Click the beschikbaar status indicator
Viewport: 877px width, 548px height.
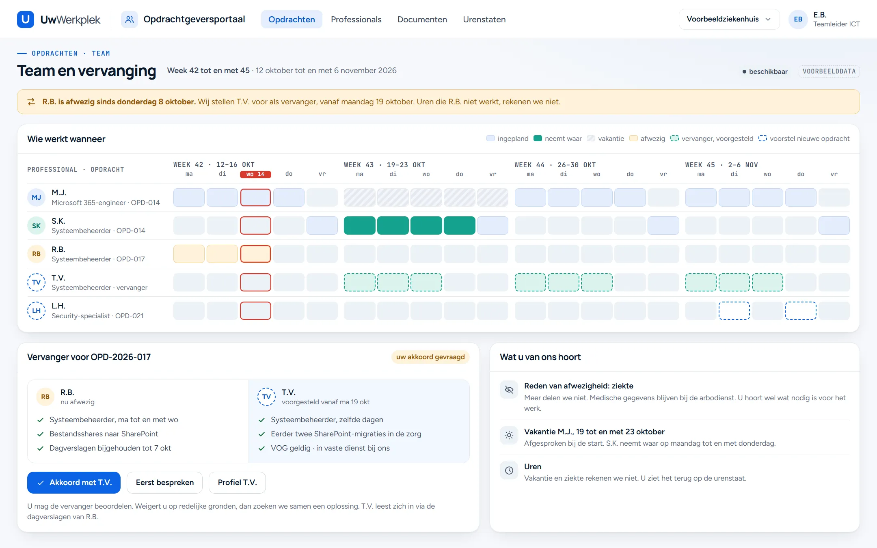pos(765,71)
